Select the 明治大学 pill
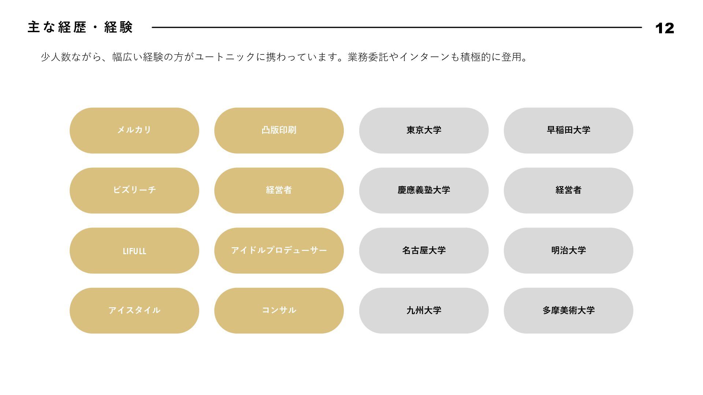The height and width of the screenshot is (395, 703). (568, 251)
